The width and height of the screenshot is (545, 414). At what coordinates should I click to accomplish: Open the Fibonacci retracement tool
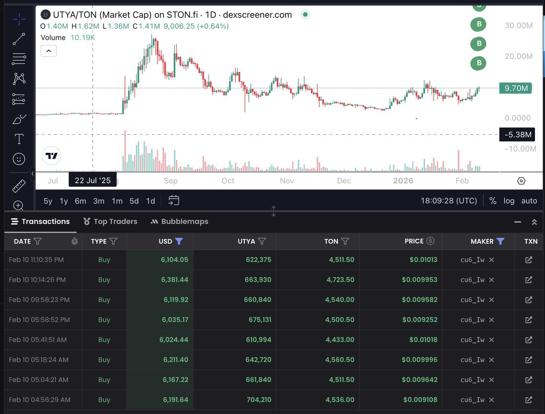coord(19,58)
